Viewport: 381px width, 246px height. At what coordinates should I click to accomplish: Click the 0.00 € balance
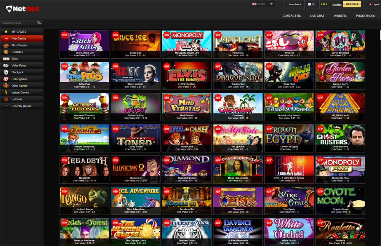tap(324, 4)
